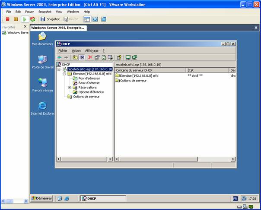Viewport: 261px width, 210px height.
Task: Select Favoris réseau desktop icon
Action: (x=43, y=85)
